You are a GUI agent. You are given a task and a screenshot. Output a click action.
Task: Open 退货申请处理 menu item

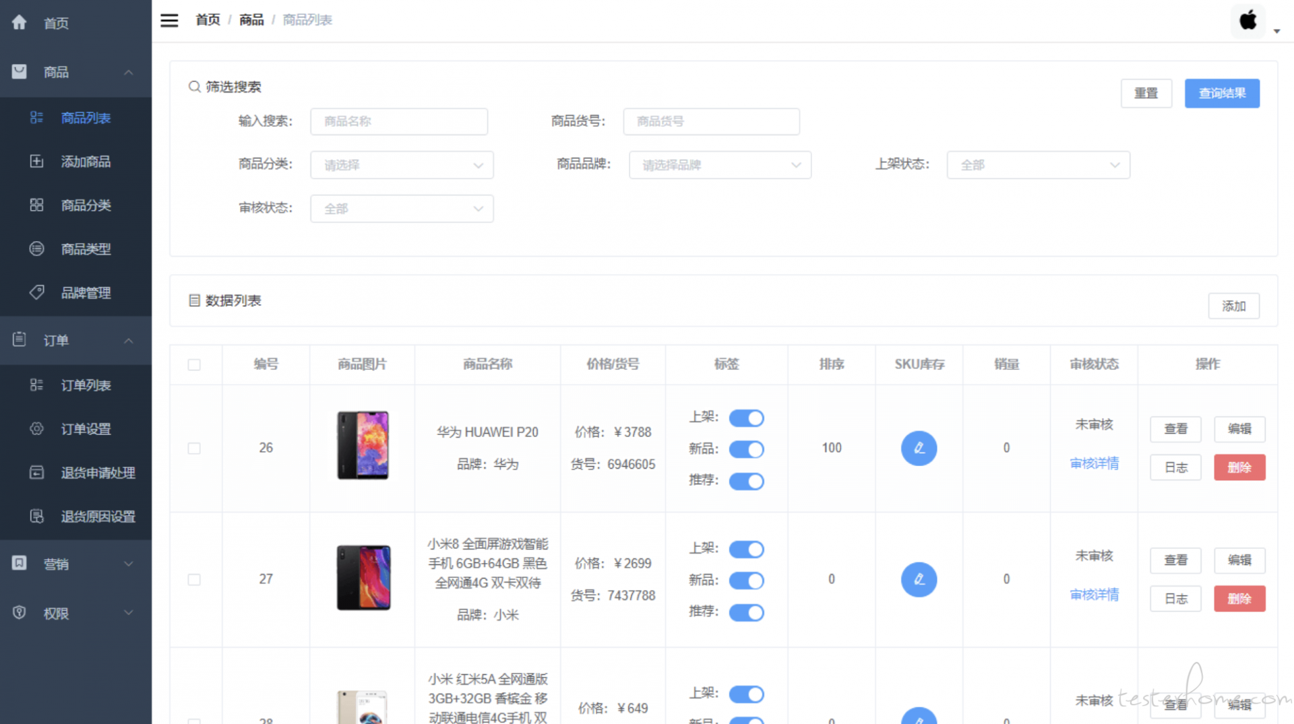click(75, 473)
